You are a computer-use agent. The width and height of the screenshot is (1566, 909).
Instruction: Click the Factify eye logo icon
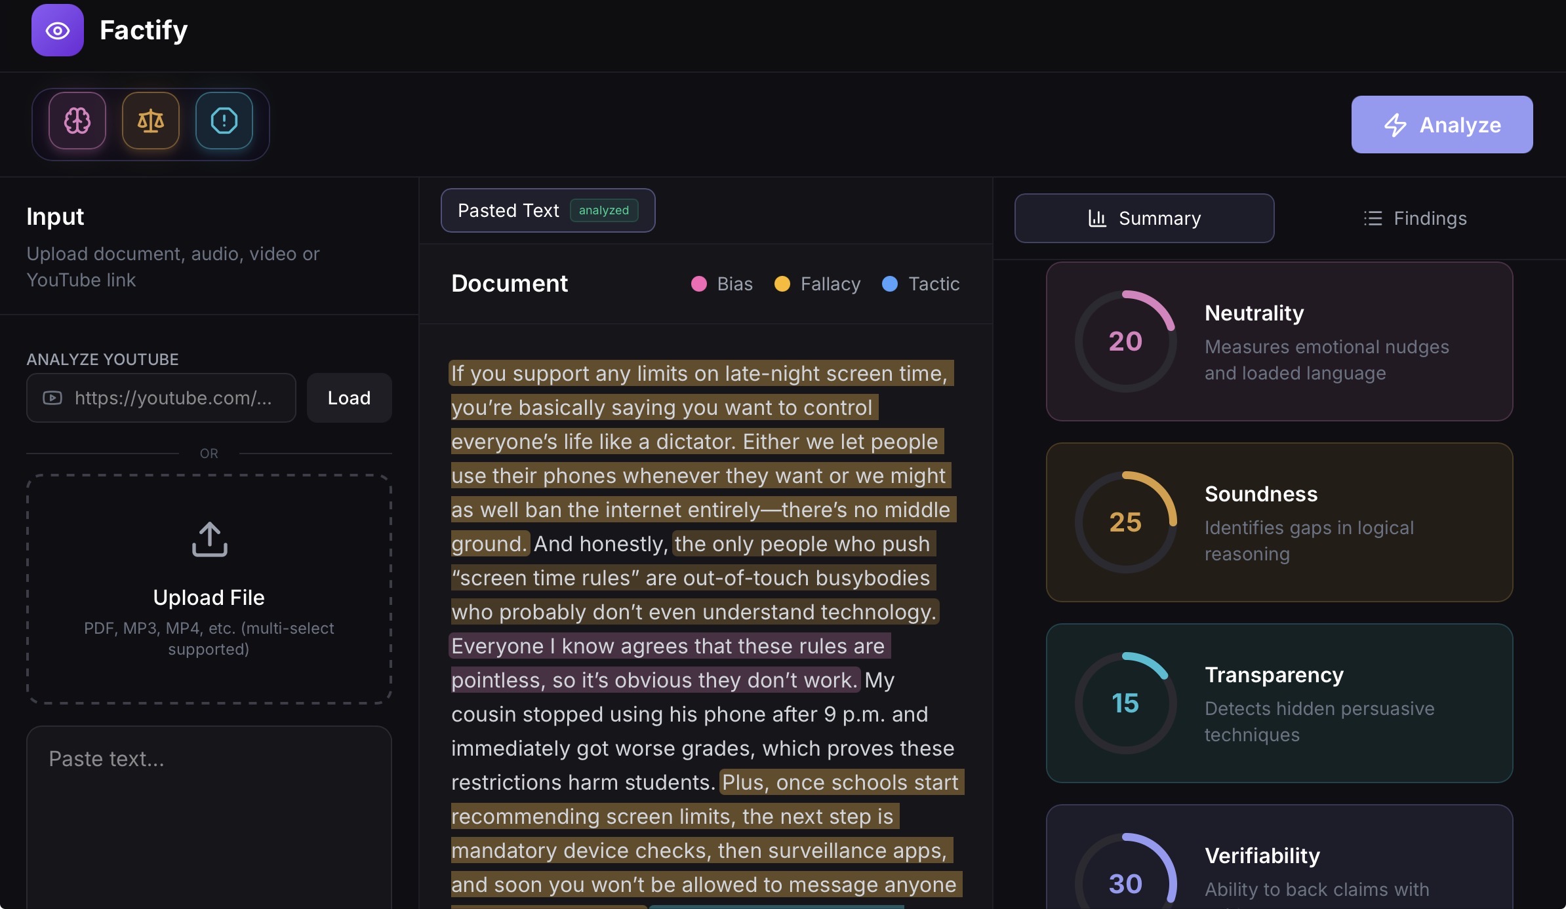point(58,30)
